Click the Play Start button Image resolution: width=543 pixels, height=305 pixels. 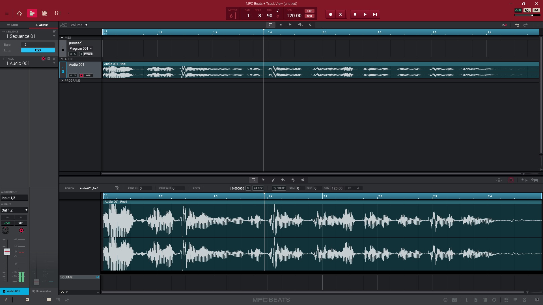pyautogui.click(x=375, y=14)
